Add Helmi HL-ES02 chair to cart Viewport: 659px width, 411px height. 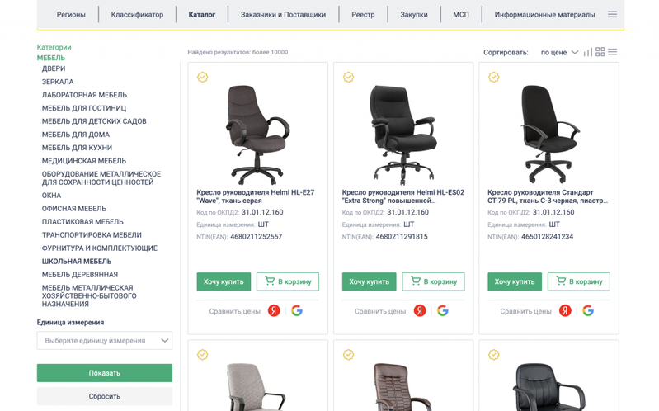[433, 281]
